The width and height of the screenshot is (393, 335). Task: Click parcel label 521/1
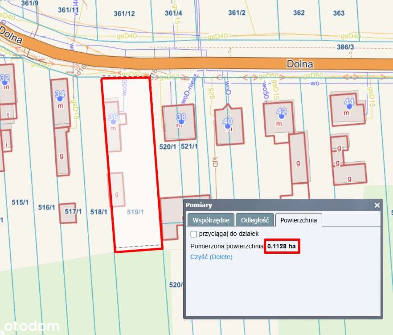coord(189,146)
